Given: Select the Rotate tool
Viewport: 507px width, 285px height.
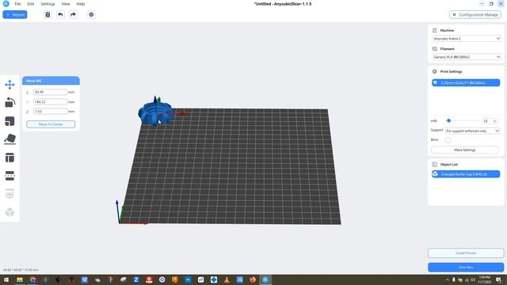Looking at the screenshot, I should (10, 103).
